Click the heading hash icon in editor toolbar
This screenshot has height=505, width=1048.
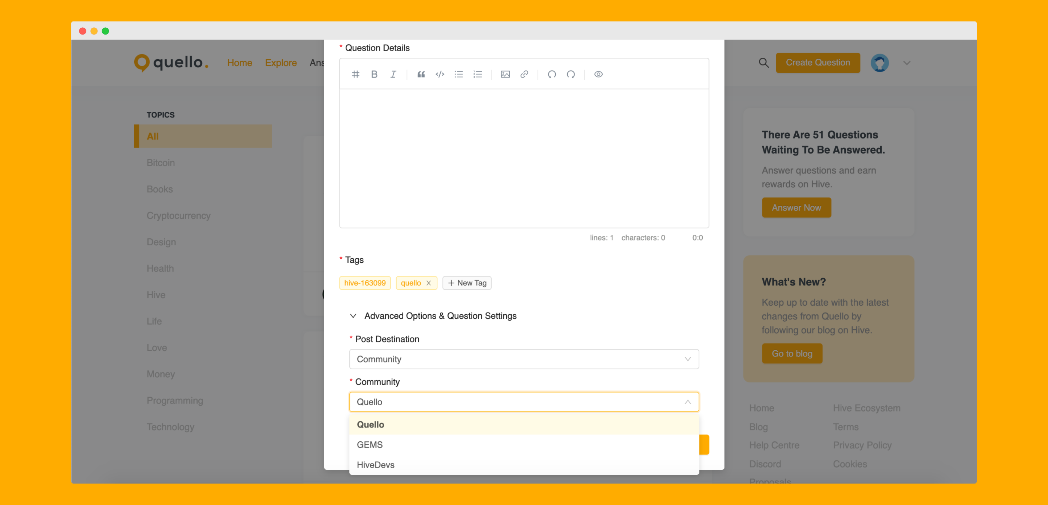point(355,74)
